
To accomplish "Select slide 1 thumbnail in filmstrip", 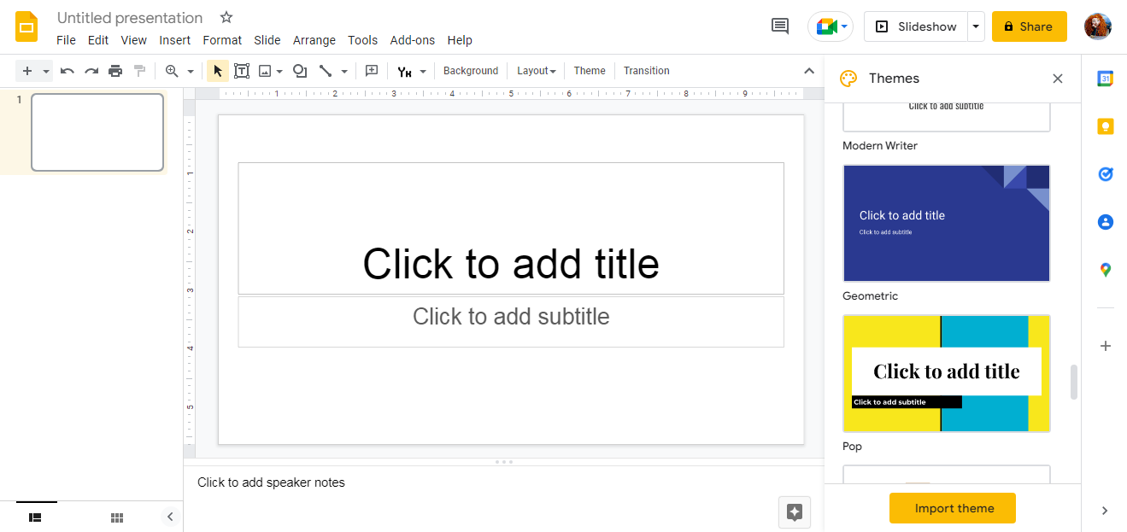I will click(x=97, y=132).
